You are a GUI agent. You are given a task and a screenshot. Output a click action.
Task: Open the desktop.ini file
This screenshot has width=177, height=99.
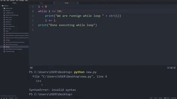coord(8,22)
